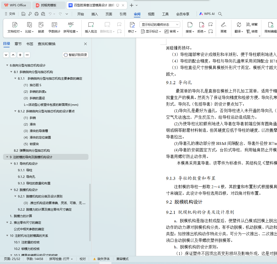Click the outline promote up-arrow button
Viewport: 277px width, 264px height.
pos(13,55)
